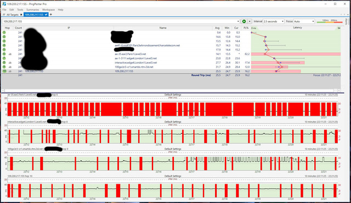Sort by the Hop column header
Viewport: 351px width, 203px height.
click(7, 28)
